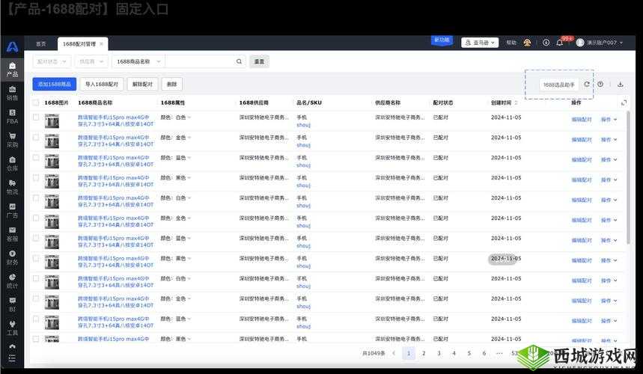Open the 统计 (Statistics) sidebar module
This screenshot has width=643, height=374.
tap(12, 281)
